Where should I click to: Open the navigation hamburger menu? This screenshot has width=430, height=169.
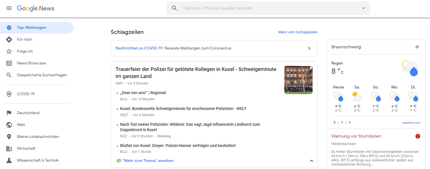9,8
